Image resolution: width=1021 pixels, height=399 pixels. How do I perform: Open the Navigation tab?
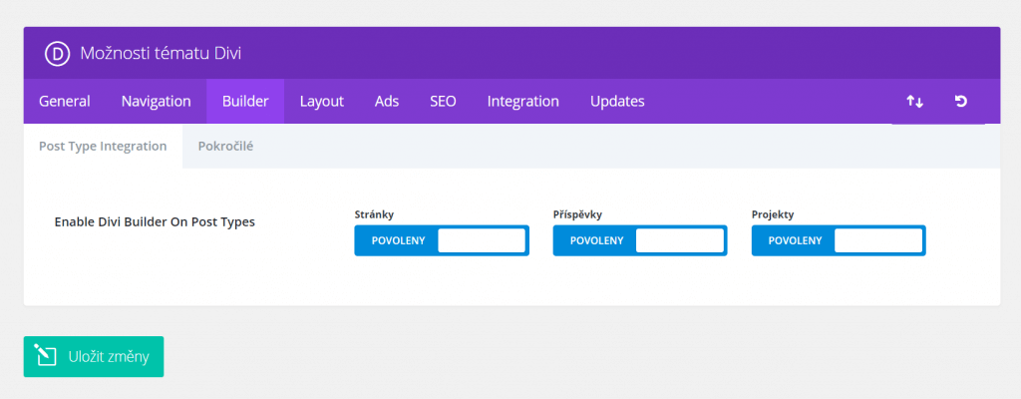157,101
